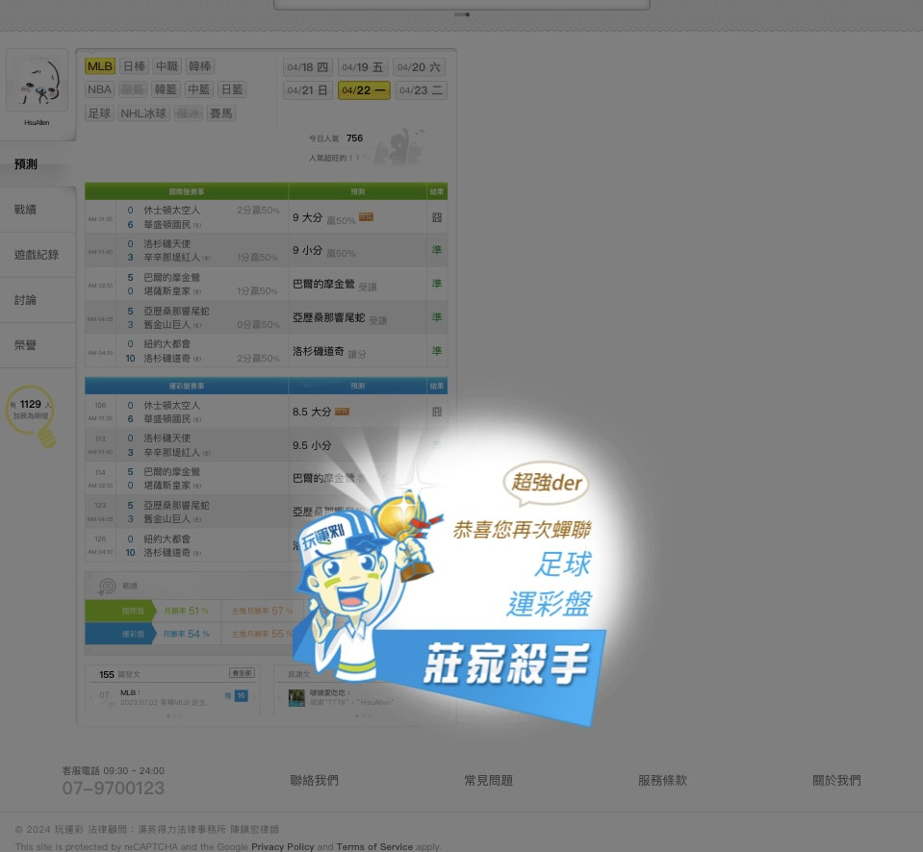The width and height of the screenshot is (923, 852).
Task: Click the orange badge beside 8.5 大分
Action: [342, 412]
